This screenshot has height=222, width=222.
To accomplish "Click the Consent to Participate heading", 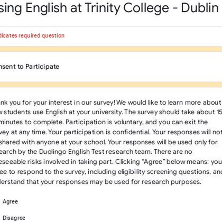I will [x=30, y=67].
